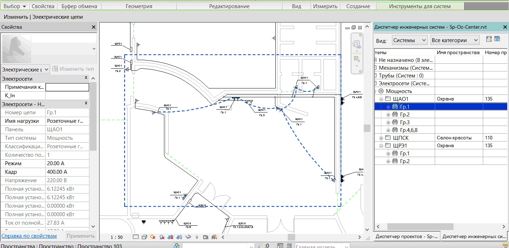Image resolution: width=509 pixels, height=248 pixels.
Task: Click circuit icon of ЩАО1 Гр.3
Action: click(x=395, y=122)
